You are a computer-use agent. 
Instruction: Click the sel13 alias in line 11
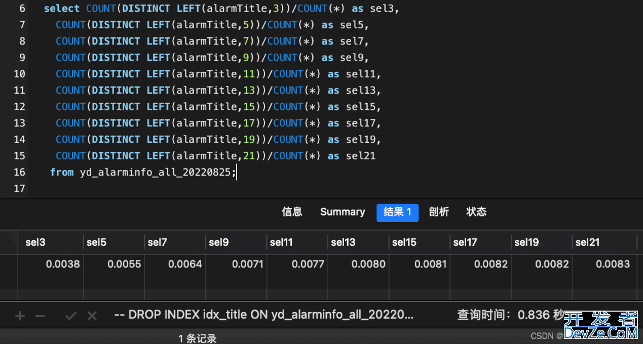(361, 90)
